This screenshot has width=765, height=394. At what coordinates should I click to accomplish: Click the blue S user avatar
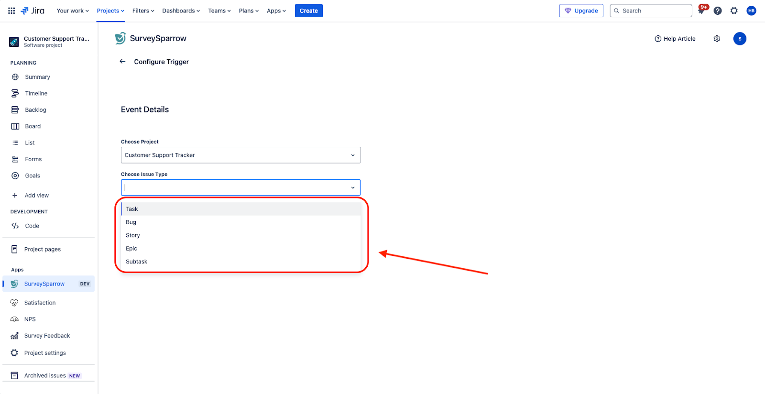[740, 39]
